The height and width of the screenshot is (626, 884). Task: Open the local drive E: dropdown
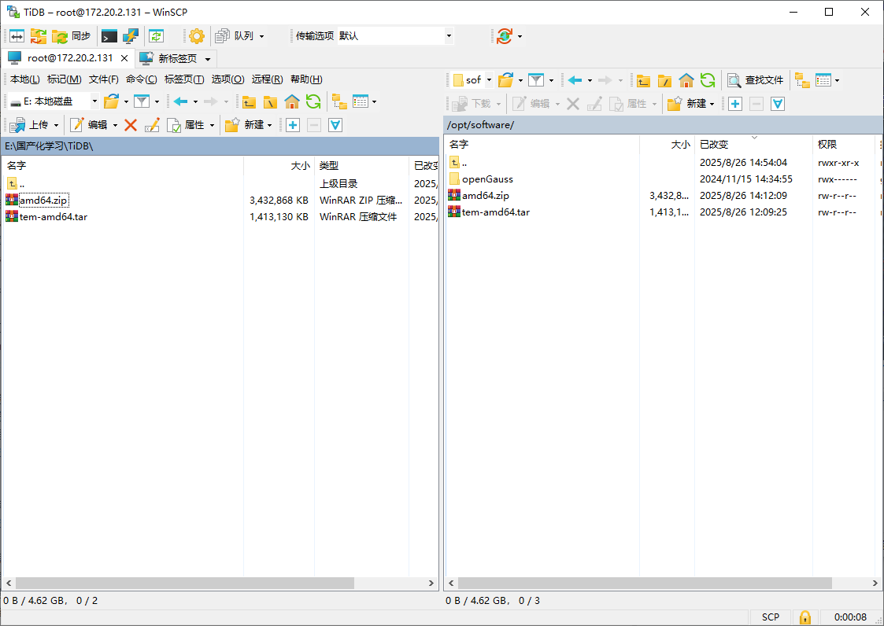point(94,101)
